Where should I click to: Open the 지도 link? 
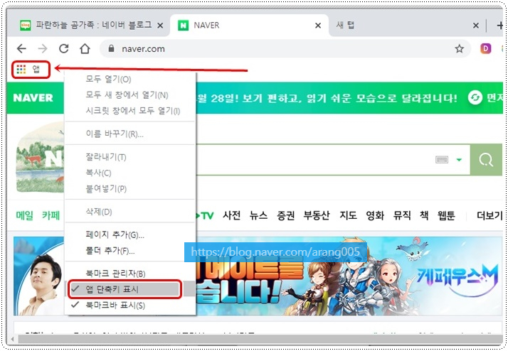pyautogui.click(x=348, y=215)
